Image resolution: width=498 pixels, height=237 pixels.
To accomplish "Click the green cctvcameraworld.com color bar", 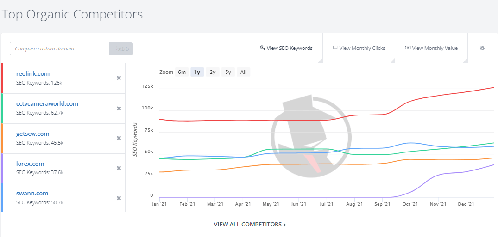I will point(2,109).
